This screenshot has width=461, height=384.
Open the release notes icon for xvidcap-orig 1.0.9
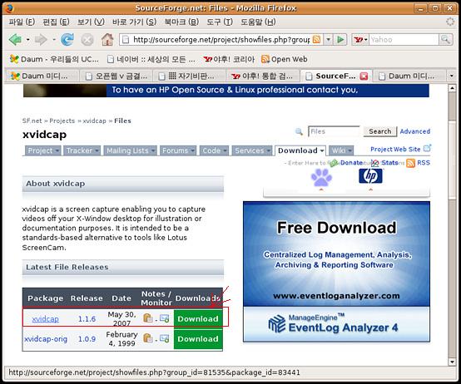coord(148,338)
